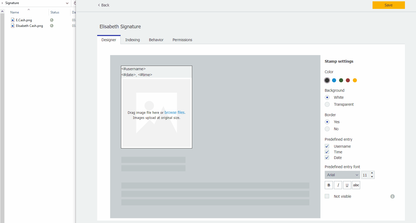Click the browse files link
Viewport: 416px width, 223px height.
pos(175,112)
